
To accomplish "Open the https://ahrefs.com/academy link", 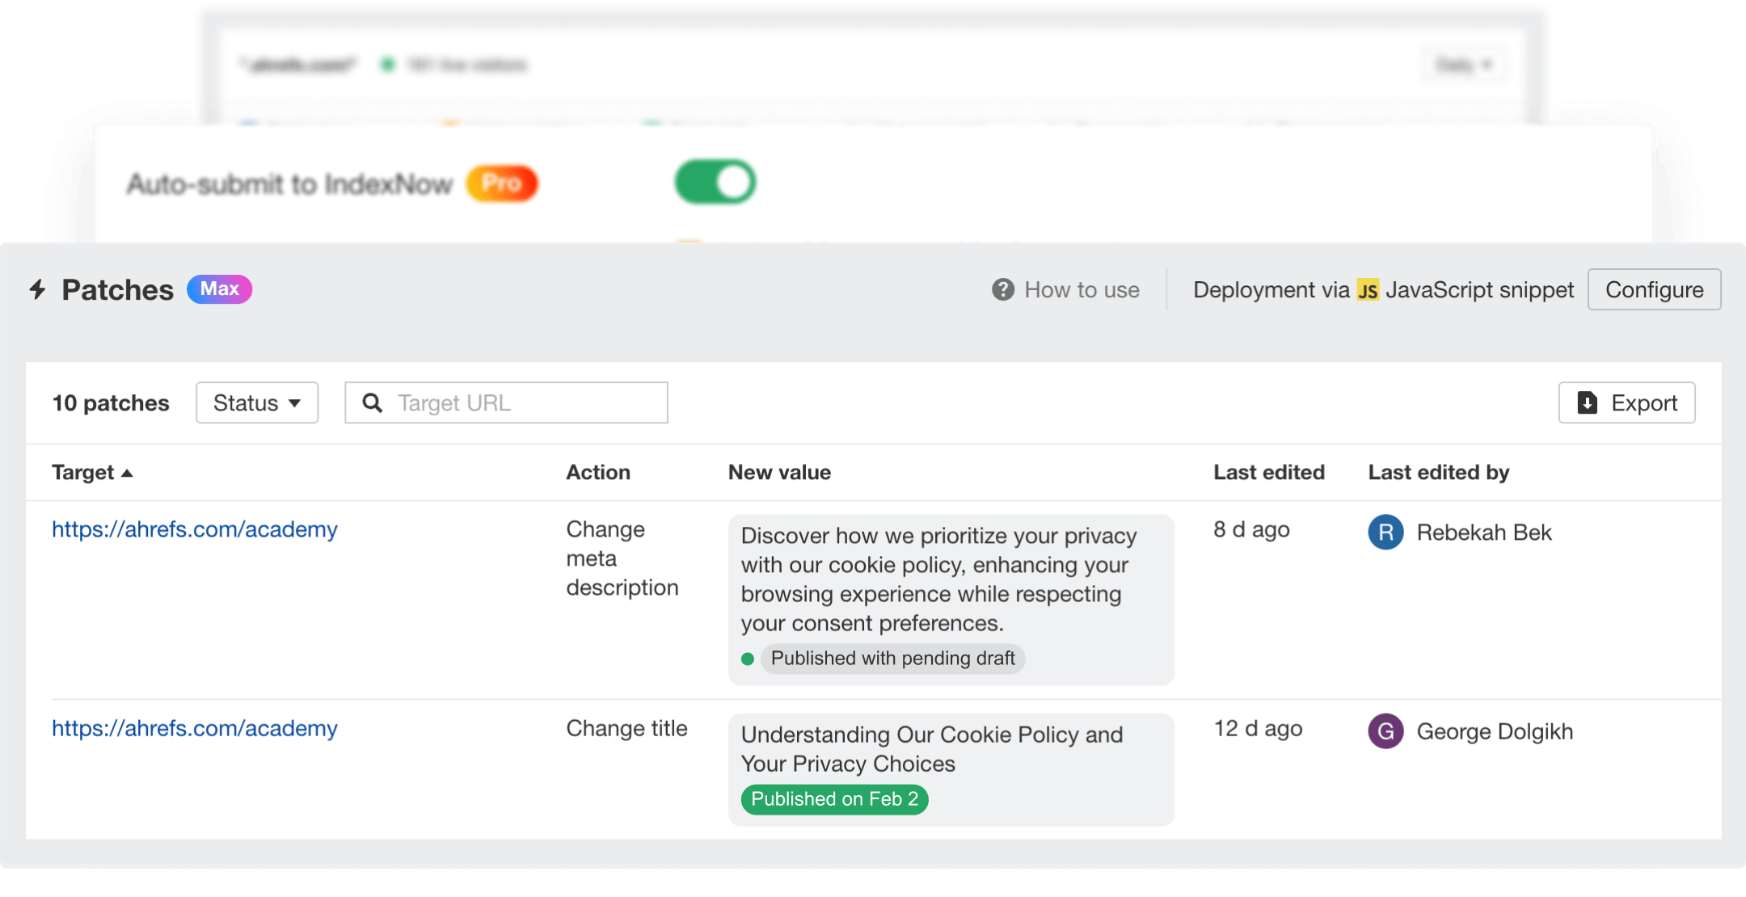I will coord(194,529).
